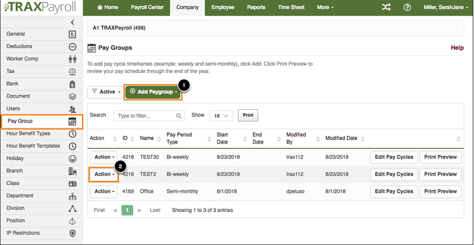Click the Document layers icon
Screen dimensions: 475x245
(72, 96)
